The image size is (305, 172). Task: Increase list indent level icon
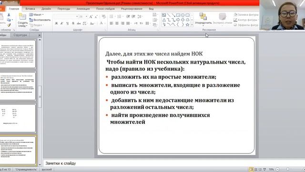(133, 17)
